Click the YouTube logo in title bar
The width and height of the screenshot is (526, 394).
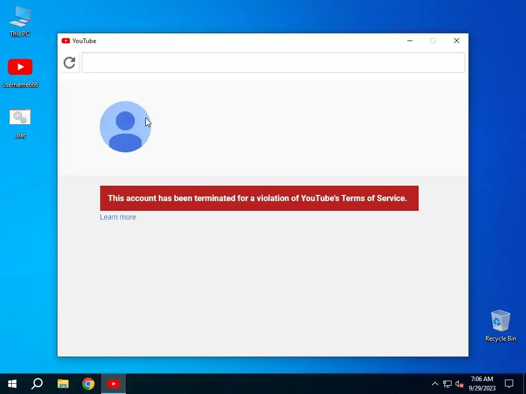(x=66, y=41)
